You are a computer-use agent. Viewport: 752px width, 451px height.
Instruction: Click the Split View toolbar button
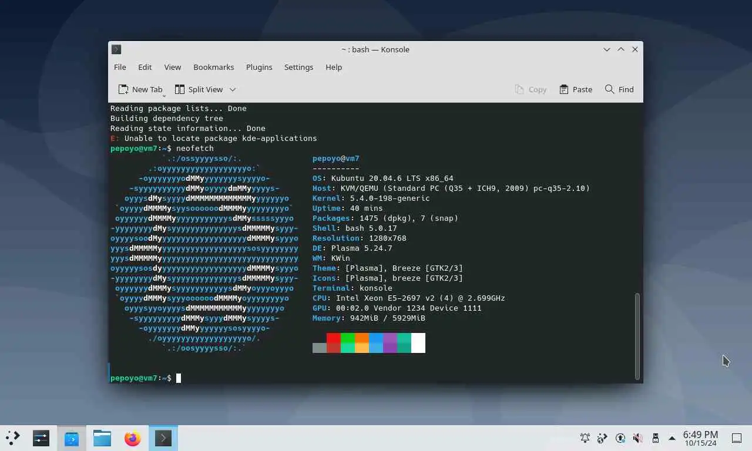(199, 89)
